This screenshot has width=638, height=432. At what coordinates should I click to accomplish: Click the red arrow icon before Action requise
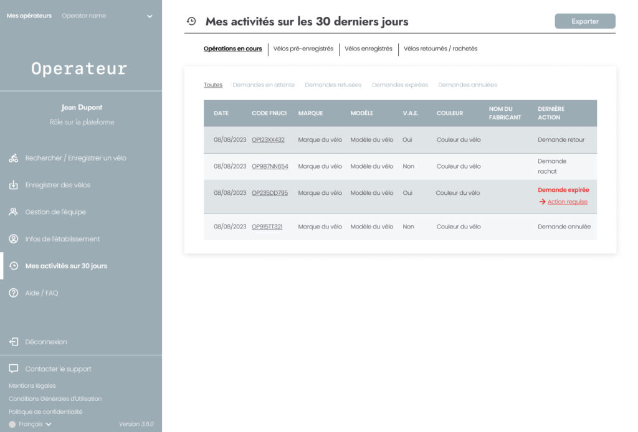coord(542,202)
